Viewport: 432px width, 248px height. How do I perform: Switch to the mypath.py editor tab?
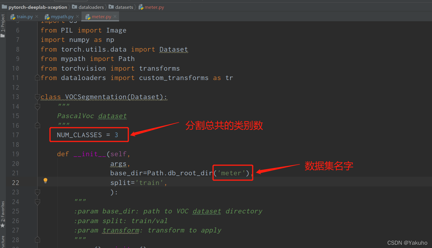click(62, 17)
